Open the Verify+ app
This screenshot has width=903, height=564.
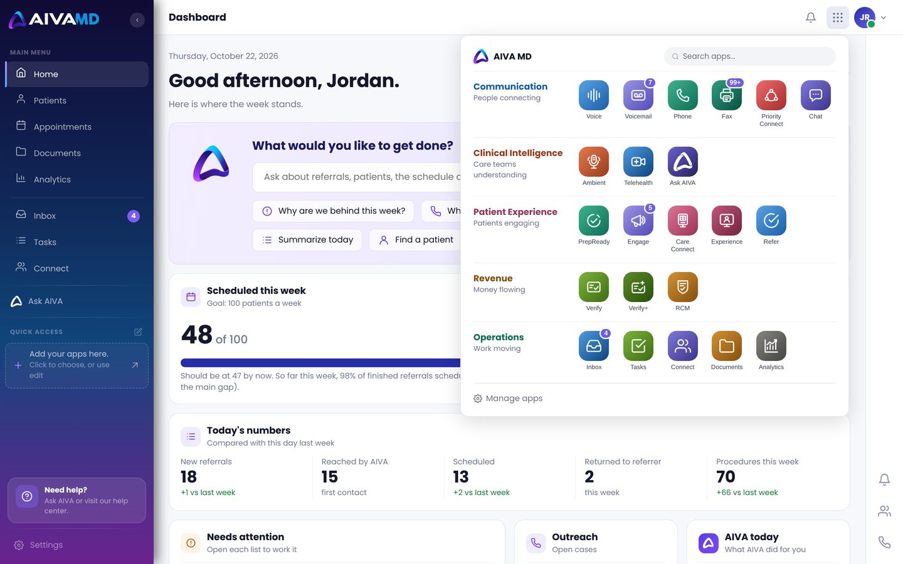tap(638, 287)
